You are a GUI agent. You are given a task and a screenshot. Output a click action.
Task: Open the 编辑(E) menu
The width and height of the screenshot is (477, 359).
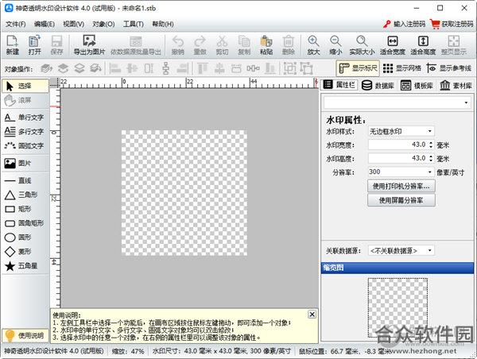pos(45,24)
